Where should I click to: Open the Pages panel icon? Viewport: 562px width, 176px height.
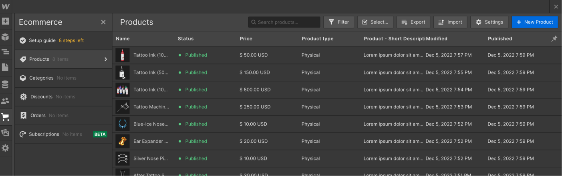click(x=5, y=67)
